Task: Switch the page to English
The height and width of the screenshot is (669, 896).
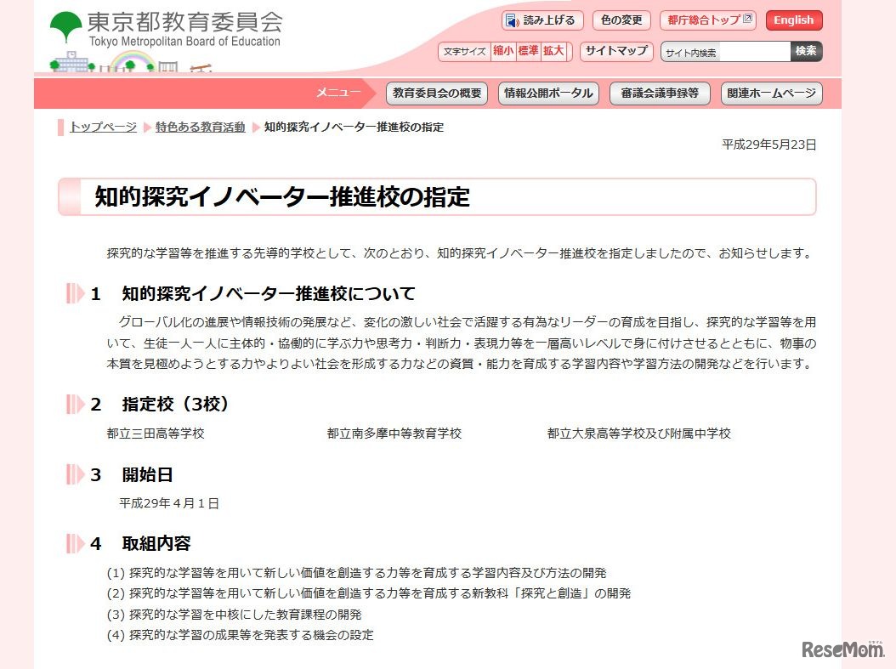Action: click(x=793, y=20)
